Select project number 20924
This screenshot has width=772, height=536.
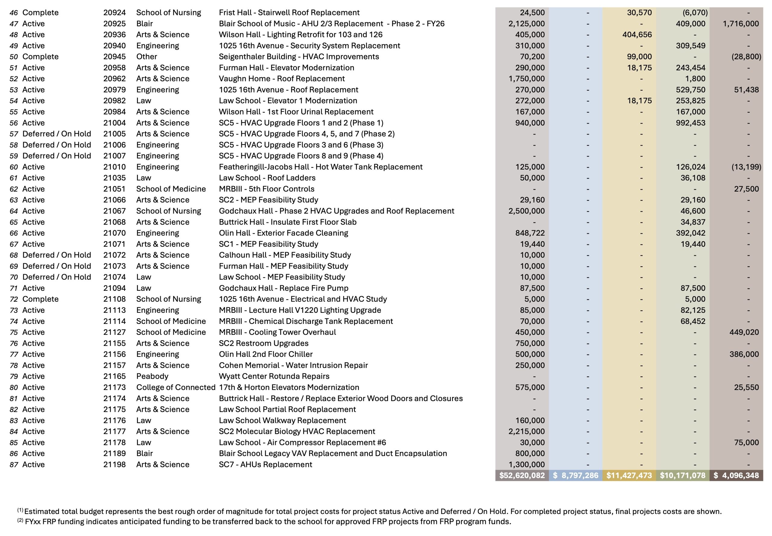pyautogui.click(x=114, y=12)
